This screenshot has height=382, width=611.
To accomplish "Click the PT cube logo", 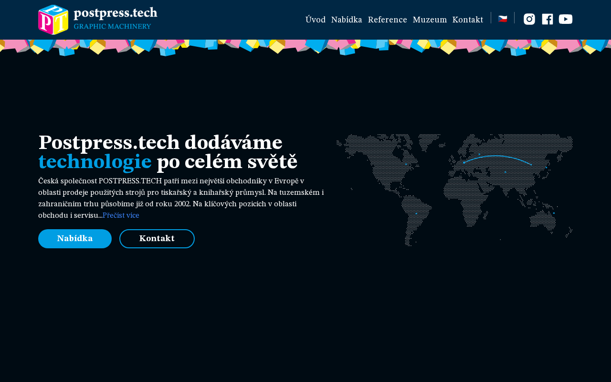I will [53, 20].
